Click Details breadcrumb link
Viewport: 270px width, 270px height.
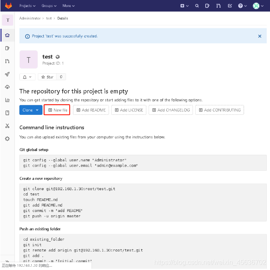pos(63,18)
